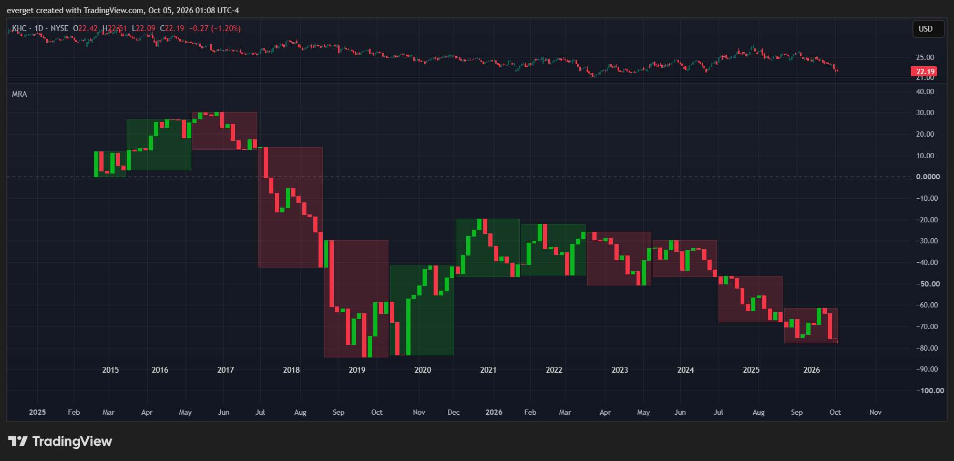
Task: Click the Oct label at the time axis end
Action: tap(835, 412)
